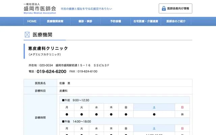The height and width of the screenshot is (135, 216).
Task: Click the lock icon for member information
Action: pos(164,8)
